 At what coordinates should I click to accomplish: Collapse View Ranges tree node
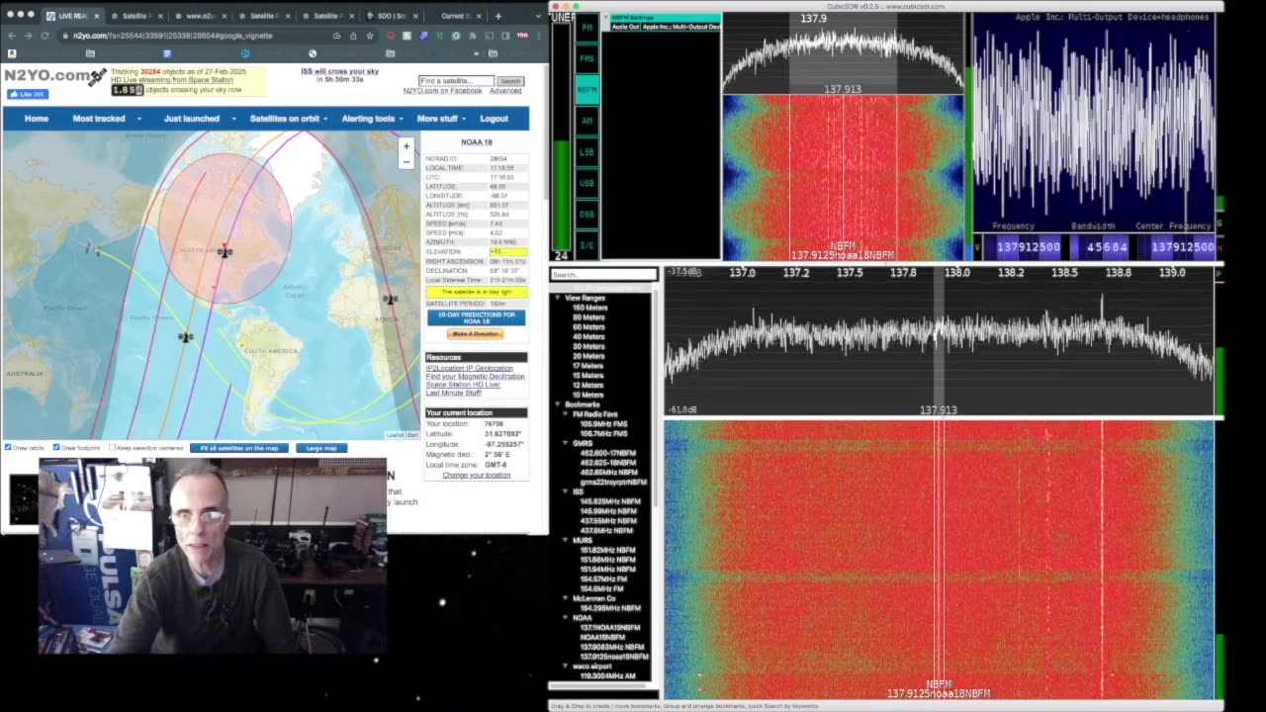tap(557, 298)
